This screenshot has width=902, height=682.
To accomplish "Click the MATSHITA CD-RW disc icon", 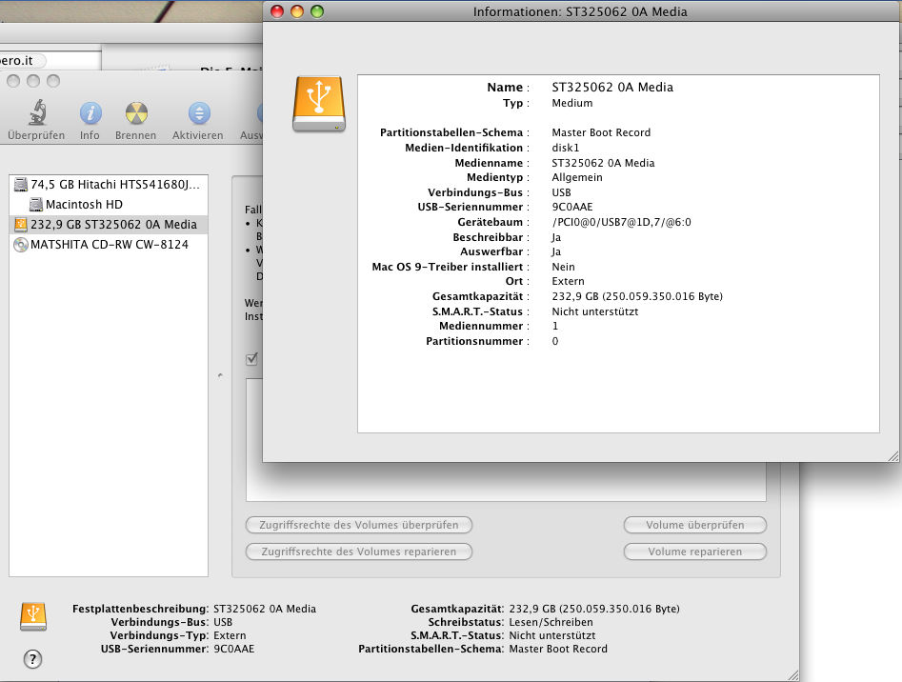I will pyautogui.click(x=21, y=245).
